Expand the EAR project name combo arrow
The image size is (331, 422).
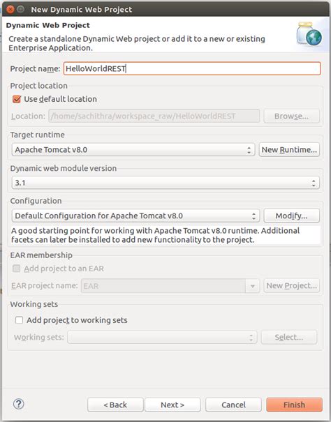click(253, 285)
